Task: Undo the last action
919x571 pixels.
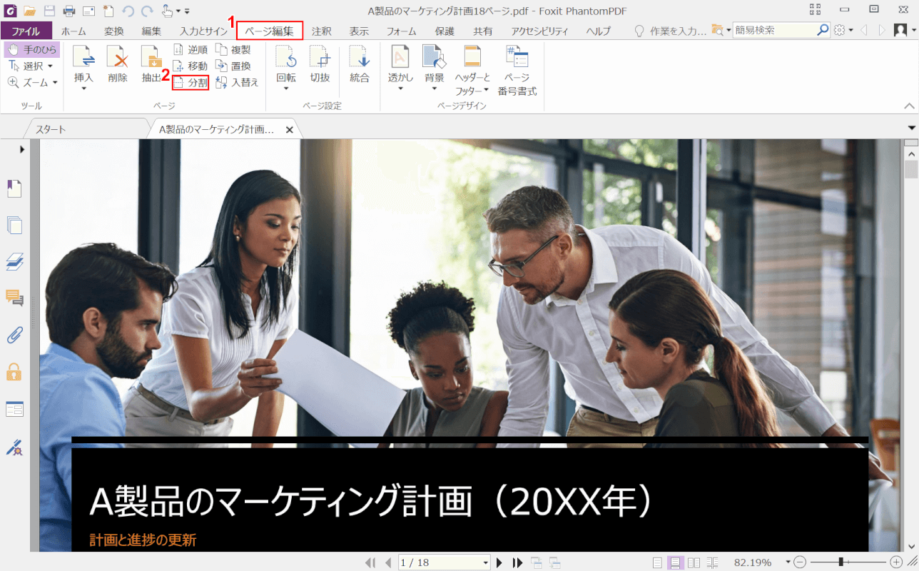Action: (x=128, y=11)
